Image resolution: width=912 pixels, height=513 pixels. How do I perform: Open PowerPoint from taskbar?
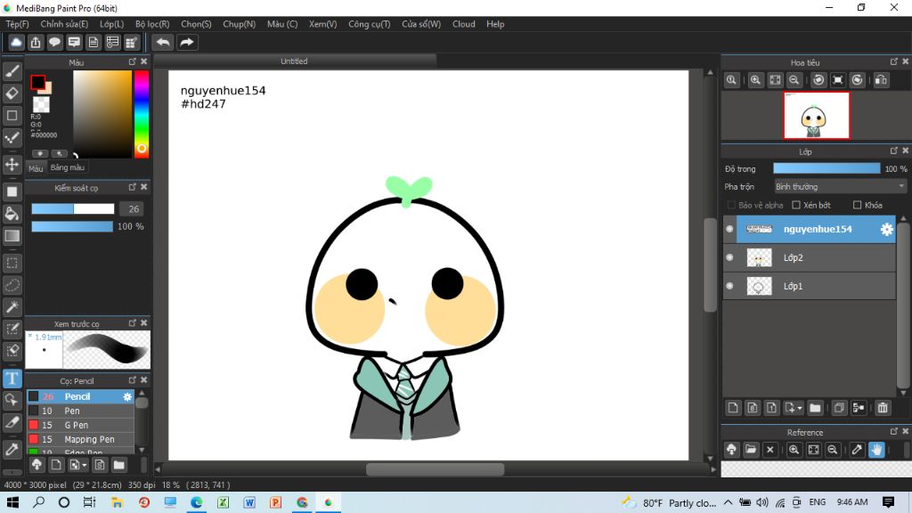(276, 502)
